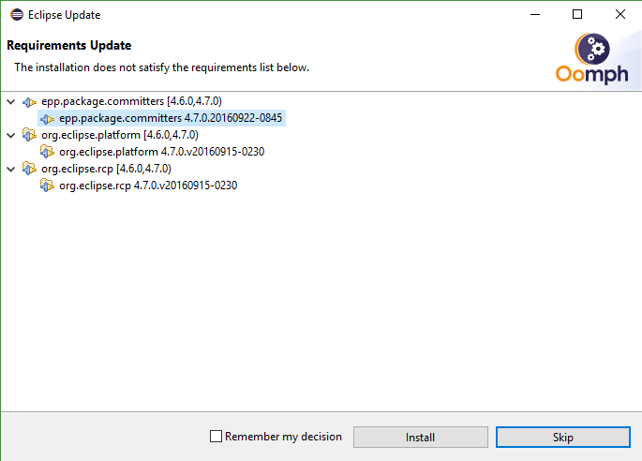Screen dimensions: 642x461
Task: Select org.eclipse.platform [4.6.0,4.7.0) row
Action: click(120, 135)
